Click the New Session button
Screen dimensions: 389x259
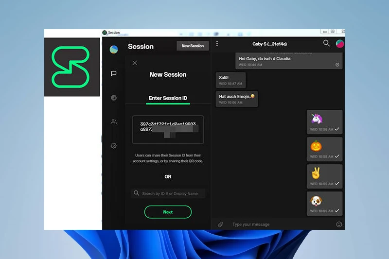[x=193, y=46]
